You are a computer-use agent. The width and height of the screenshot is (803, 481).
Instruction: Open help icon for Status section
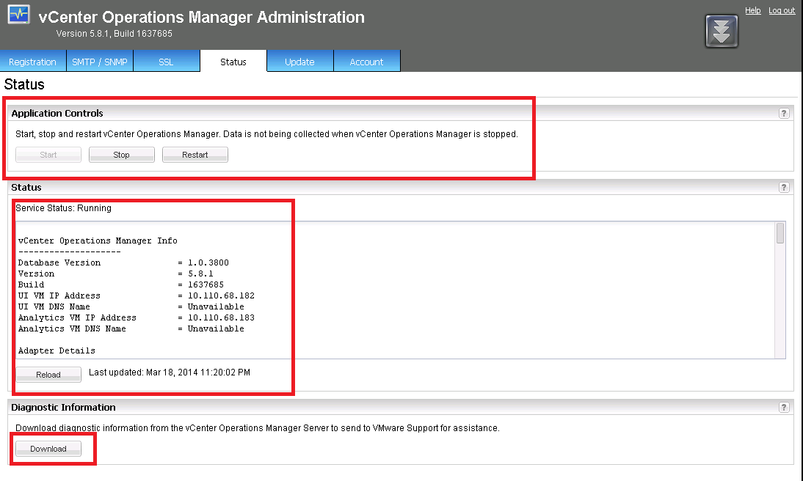pyautogui.click(x=784, y=187)
